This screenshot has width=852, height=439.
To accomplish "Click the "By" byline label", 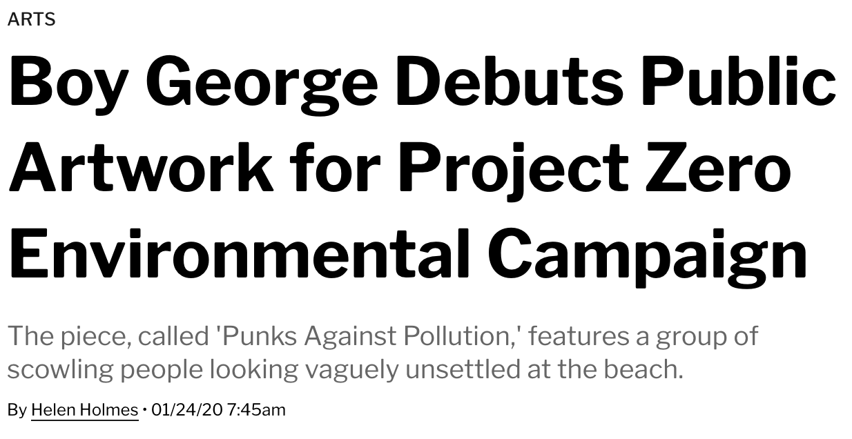I will click(x=17, y=410).
